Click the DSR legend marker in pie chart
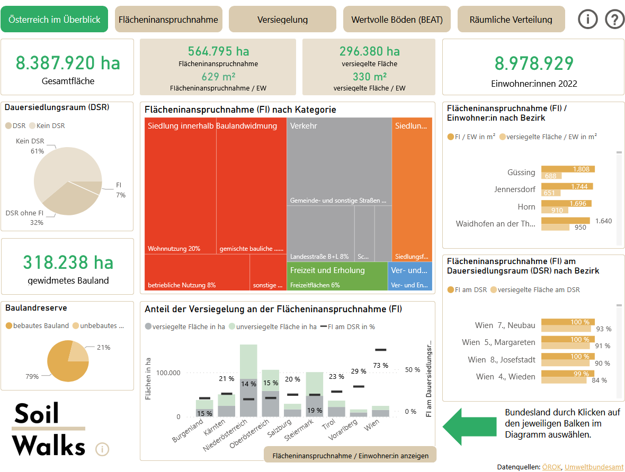This screenshot has height=472, width=625. tap(8, 126)
